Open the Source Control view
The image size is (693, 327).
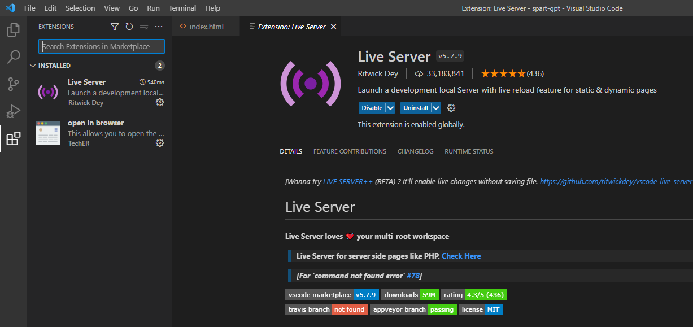14,84
